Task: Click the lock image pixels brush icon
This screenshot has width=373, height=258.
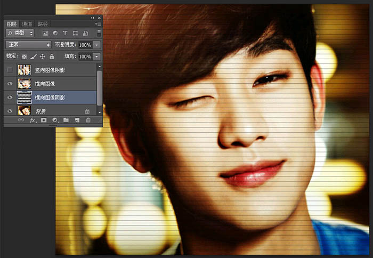Action: click(34, 57)
